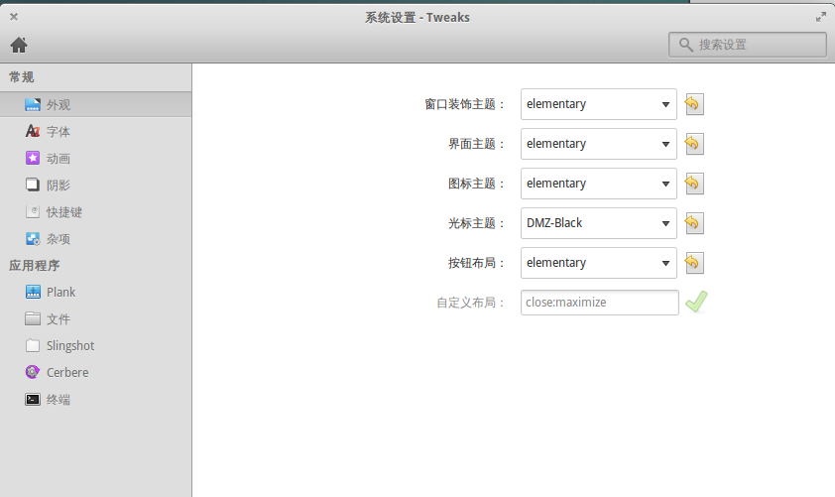
Task: Open 文件 files settings in sidebar
Action: [x=96, y=319]
